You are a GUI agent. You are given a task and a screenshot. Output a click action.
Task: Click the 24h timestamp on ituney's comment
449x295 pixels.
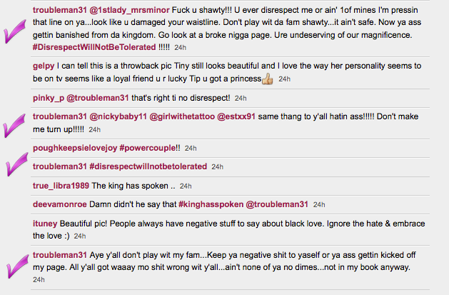click(80, 236)
